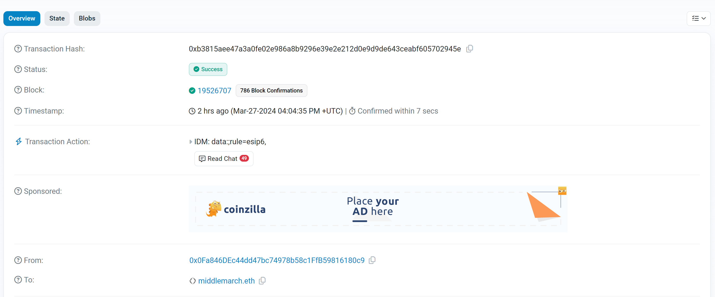Open Read Chat with 49 messages
Image resolution: width=715 pixels, height=297 pixels.
[x=223, y=159]
